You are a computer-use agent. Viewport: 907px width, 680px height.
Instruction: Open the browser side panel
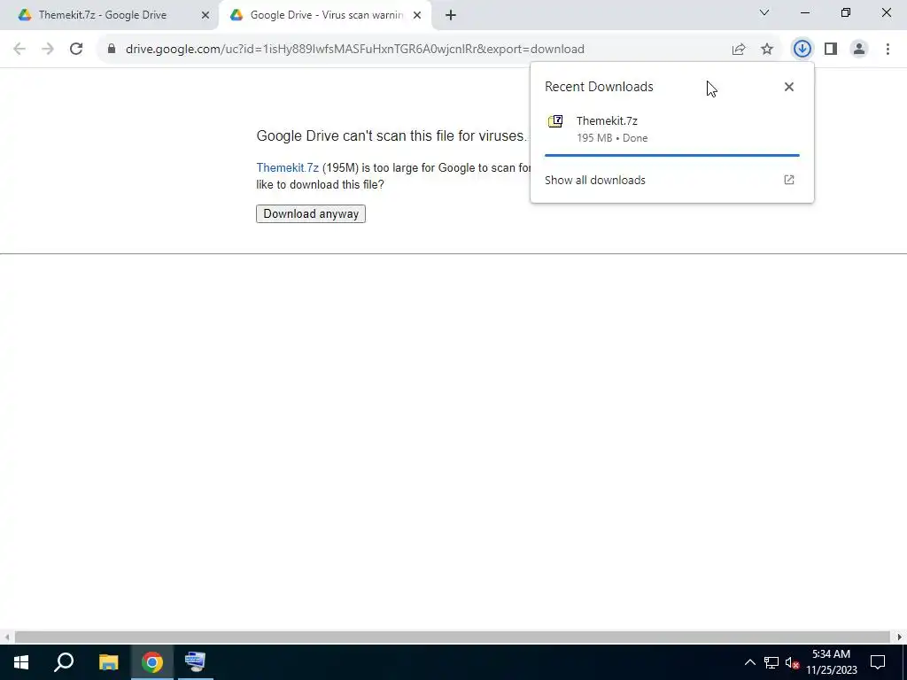(831, 50)
